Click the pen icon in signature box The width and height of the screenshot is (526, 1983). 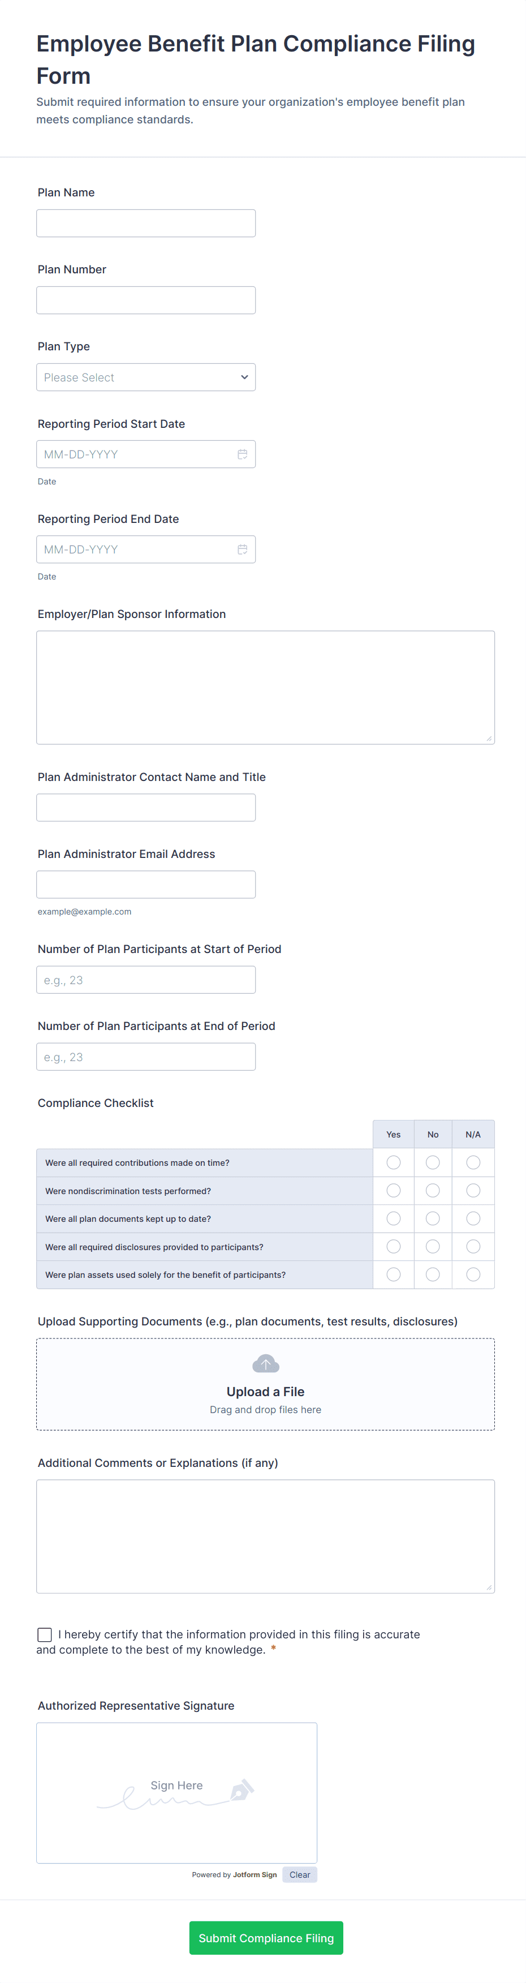(x=242, y=1790)
